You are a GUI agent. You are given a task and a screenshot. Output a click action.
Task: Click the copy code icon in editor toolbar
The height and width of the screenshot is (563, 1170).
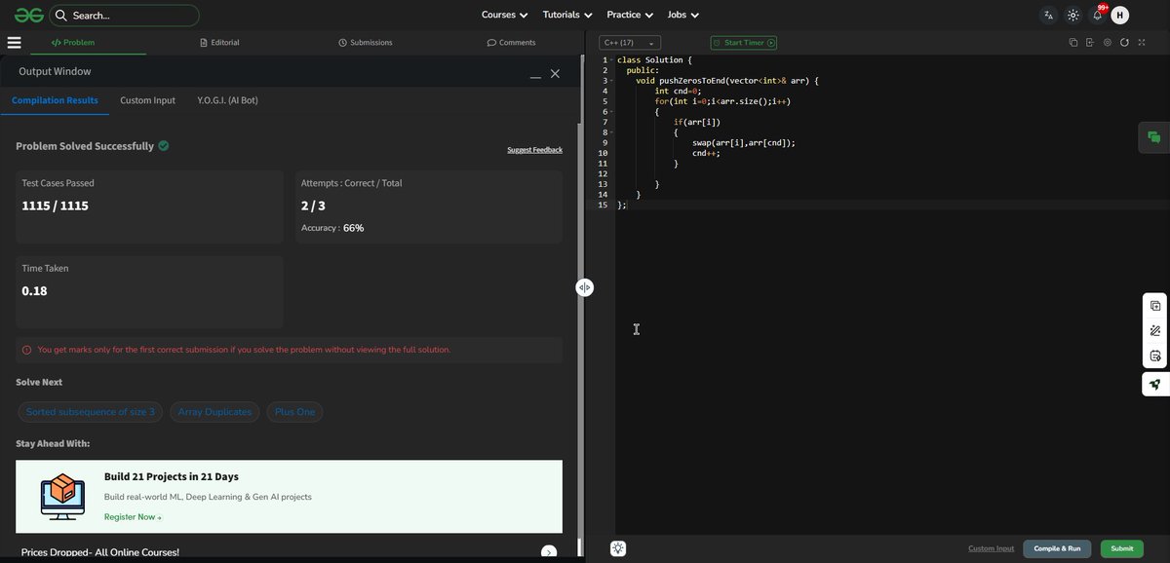click(1072, 43)
